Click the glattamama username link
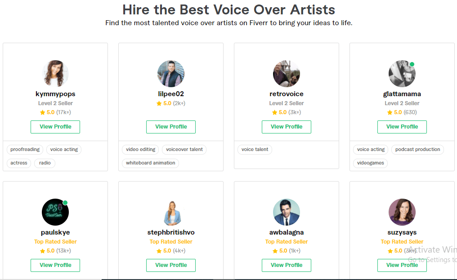457x280 pixels. [x=402, y=94]
